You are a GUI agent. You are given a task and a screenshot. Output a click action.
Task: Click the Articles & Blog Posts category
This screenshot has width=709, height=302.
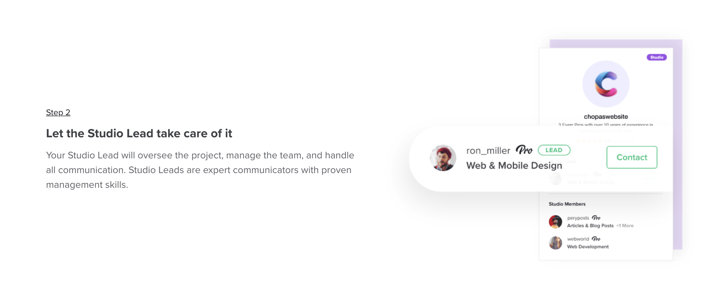pos(590,226)
